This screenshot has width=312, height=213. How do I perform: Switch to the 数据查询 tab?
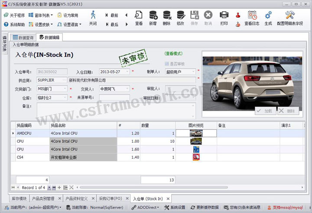[x=23, y=38]
